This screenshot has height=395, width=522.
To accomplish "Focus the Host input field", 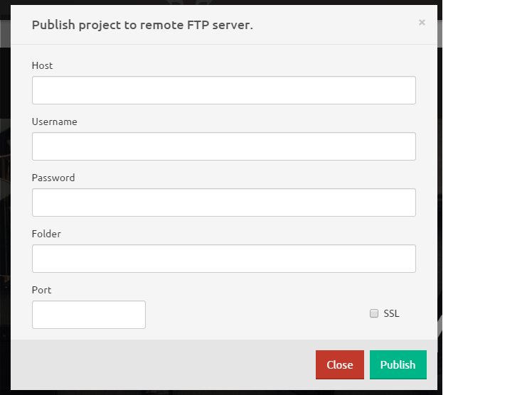I will click(223, 90).
